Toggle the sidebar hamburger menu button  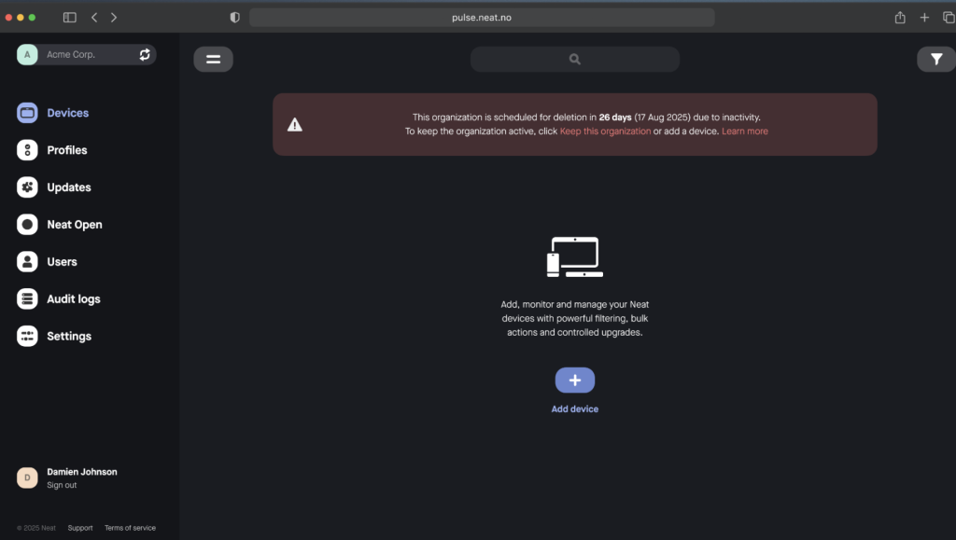(213, 59)
